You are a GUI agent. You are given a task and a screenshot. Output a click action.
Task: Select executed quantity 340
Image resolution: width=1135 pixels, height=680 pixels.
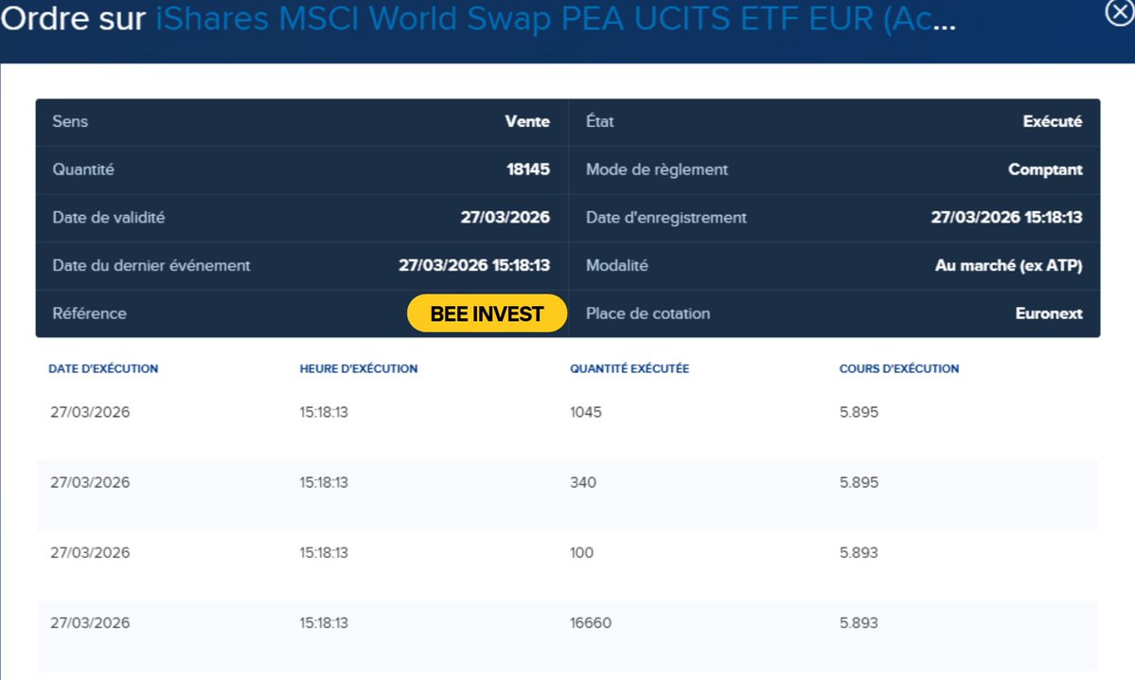(x=583, y=482)
